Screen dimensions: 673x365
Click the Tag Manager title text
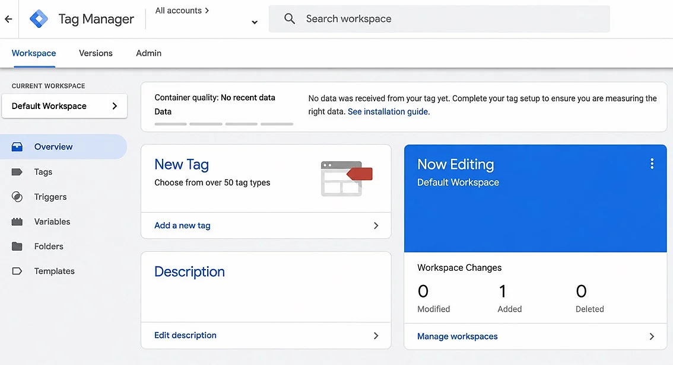tap(96, 19)
